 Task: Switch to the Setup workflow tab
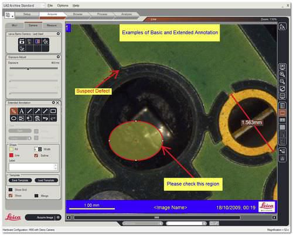click(27, 14)
